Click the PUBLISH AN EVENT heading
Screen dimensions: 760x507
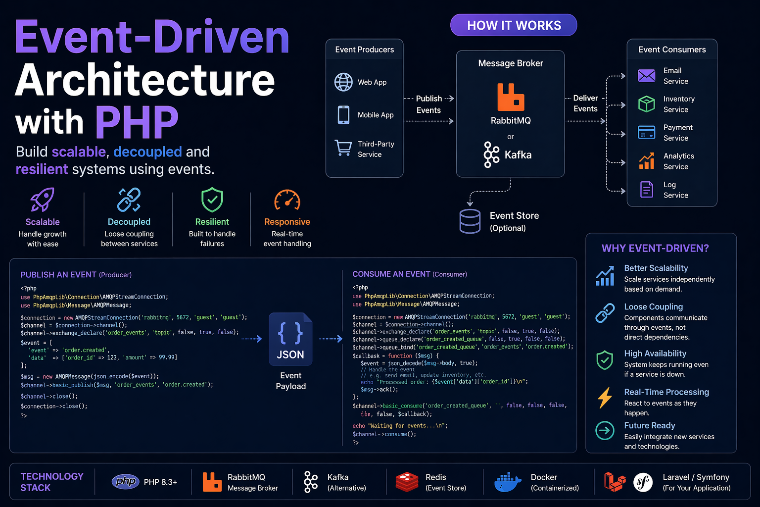[x=76, y=275]
